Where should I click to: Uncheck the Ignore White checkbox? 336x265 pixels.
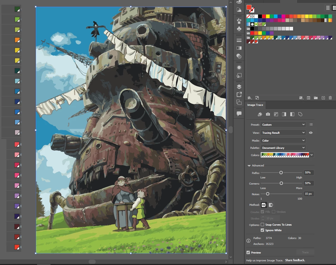[x=262, y=230]
